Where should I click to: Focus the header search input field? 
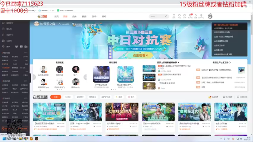157,16
